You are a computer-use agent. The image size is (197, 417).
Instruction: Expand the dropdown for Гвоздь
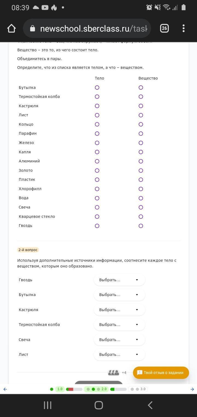point(119,280)
